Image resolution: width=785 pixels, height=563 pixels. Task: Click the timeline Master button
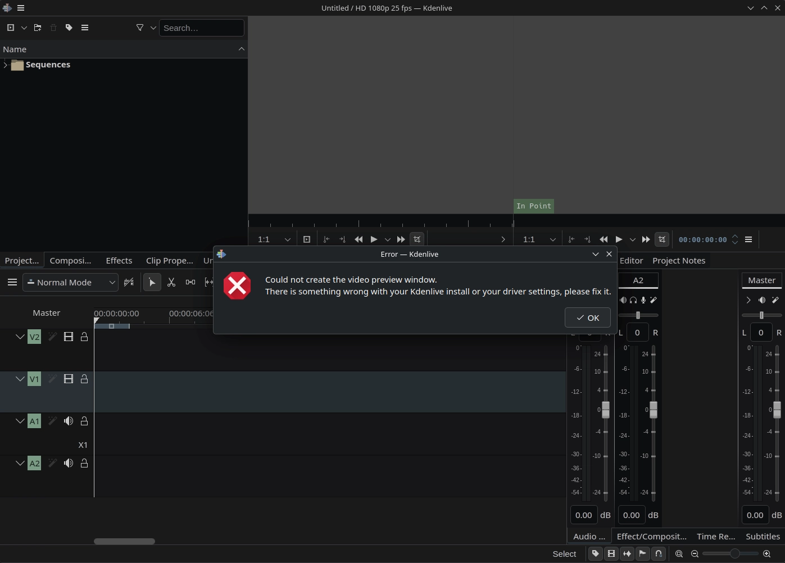click(x=47, y=313)
